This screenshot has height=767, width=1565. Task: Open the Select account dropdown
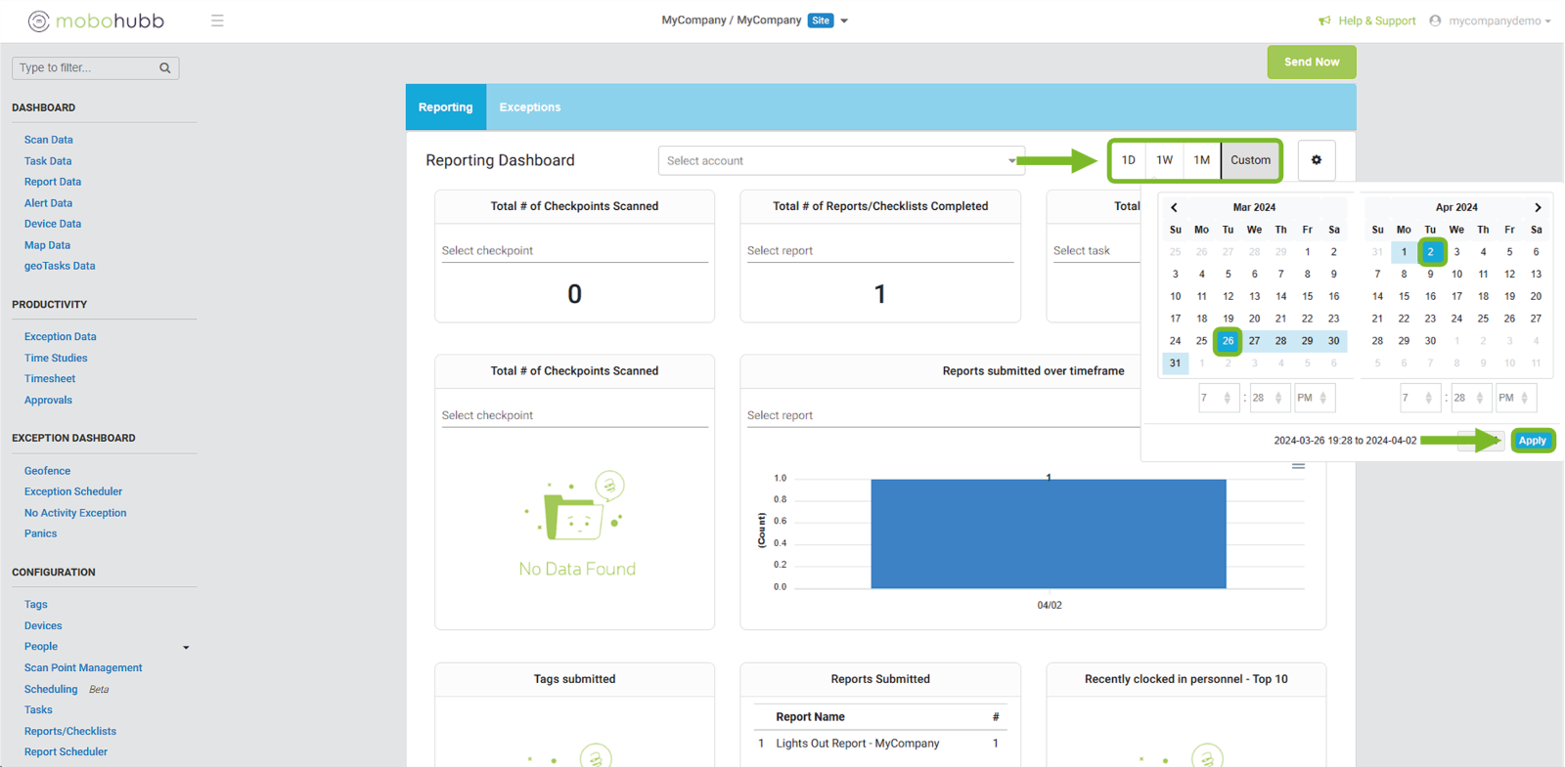841,161
